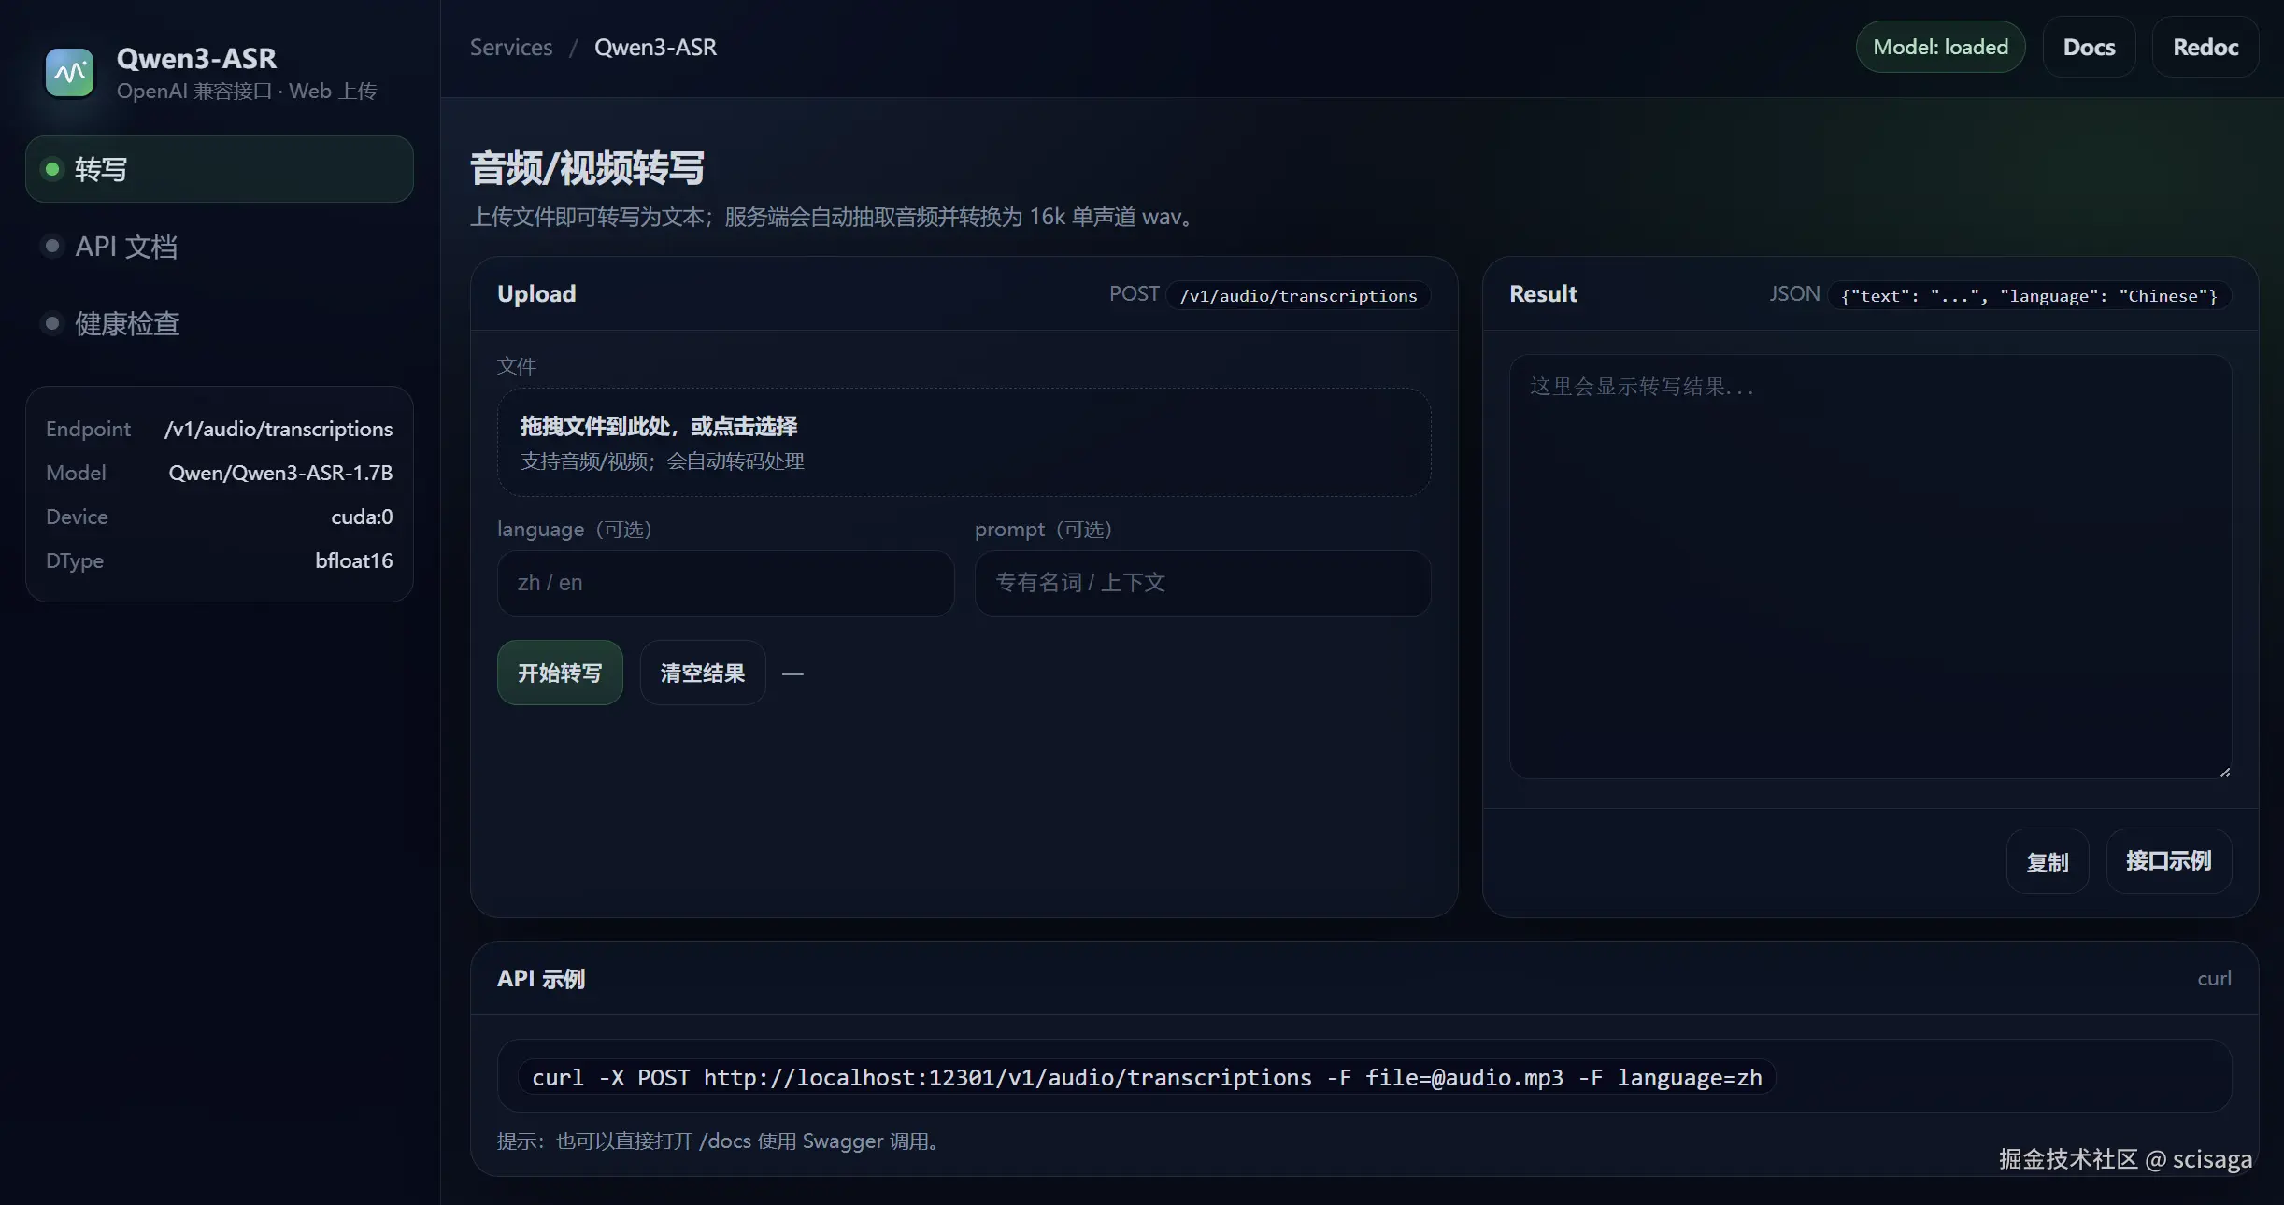This screenshot has width=2284, height=1205.
Task: Select 健康检查 in the sidebar
Action: tap(126, 323)
